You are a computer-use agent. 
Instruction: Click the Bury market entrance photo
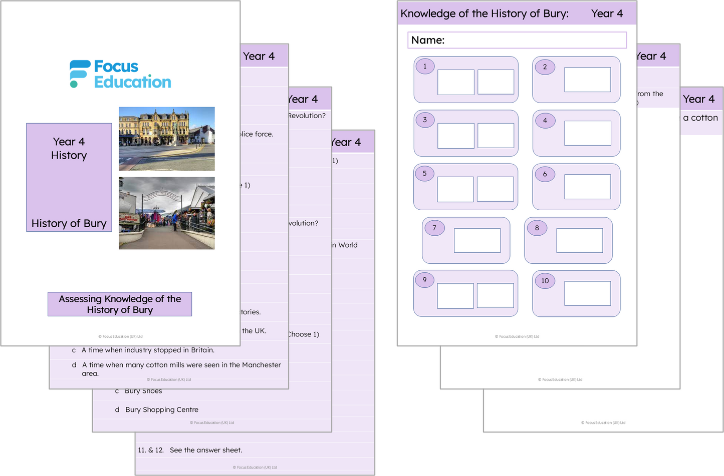[x=166, y=213]
